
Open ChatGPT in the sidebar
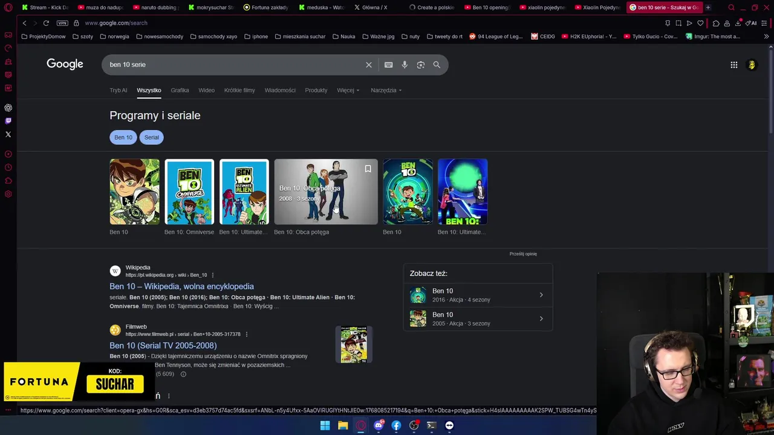[8, 108]
